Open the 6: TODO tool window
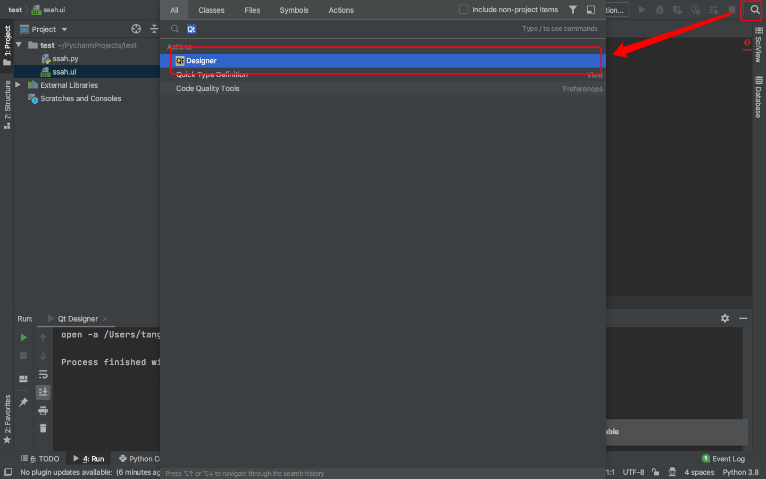Image resolution: width=766 pixels, height=479 pixels. [40, 459]
